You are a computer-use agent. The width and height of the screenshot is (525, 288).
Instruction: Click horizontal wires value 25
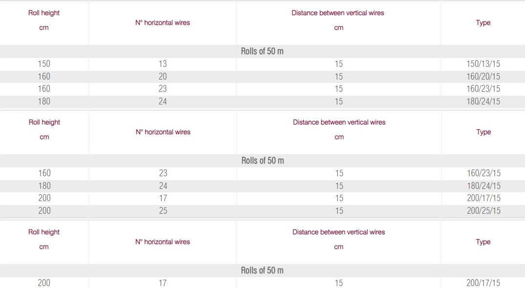click(x=163, y=211)
